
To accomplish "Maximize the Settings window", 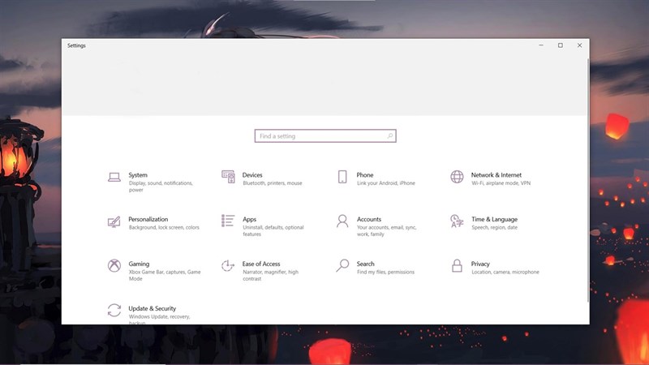I will point(561,45).
